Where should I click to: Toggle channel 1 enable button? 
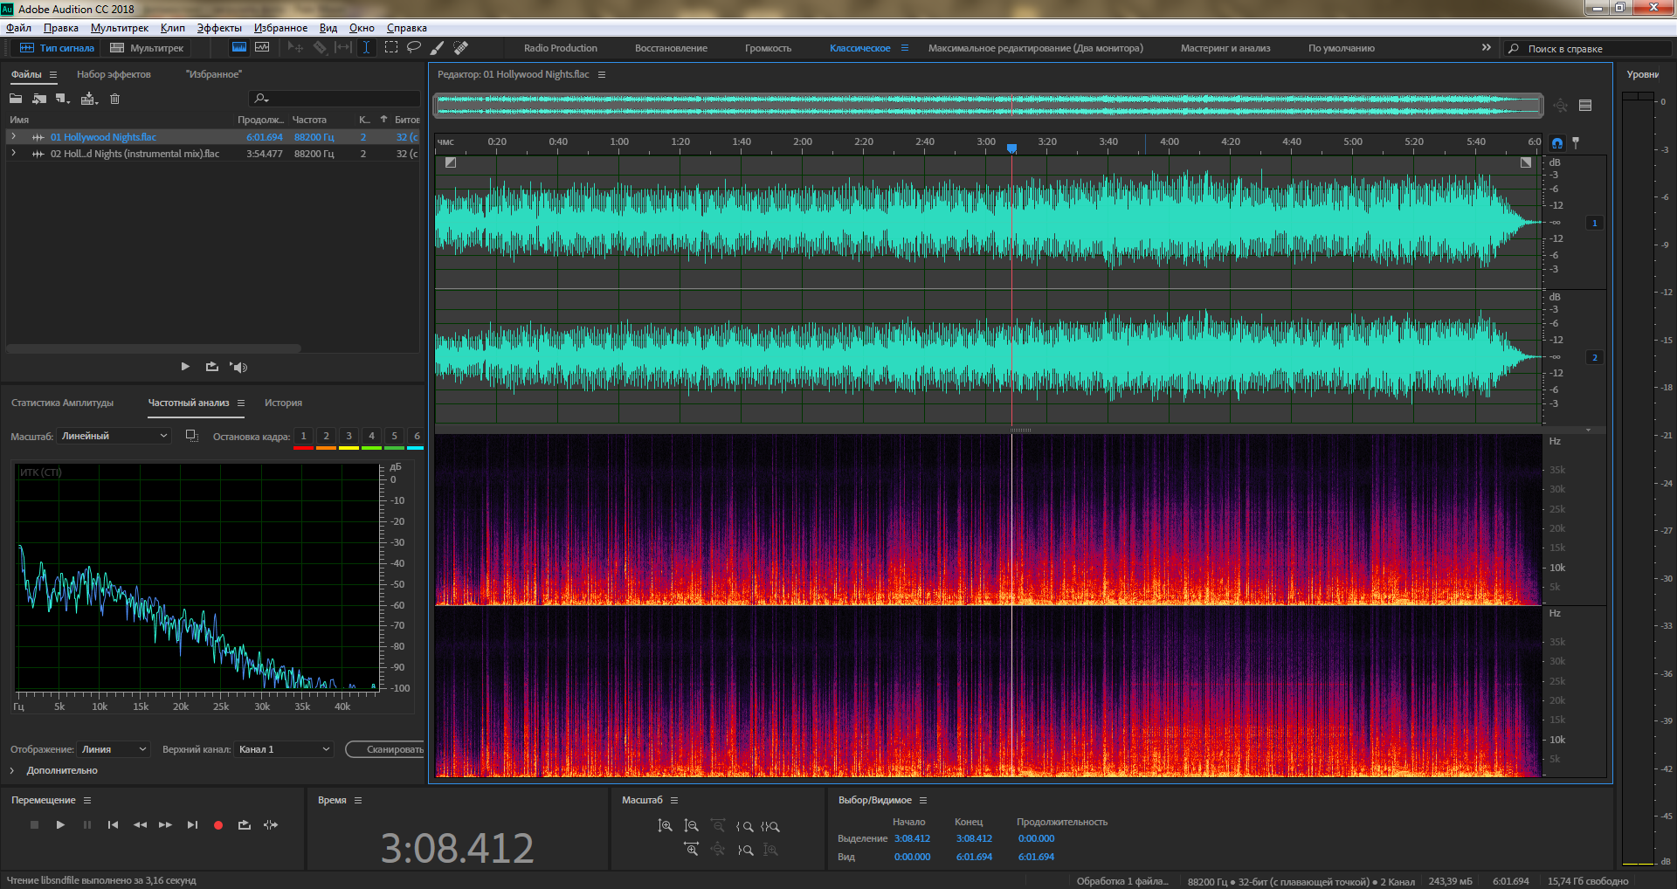[x=1595, y=223]
